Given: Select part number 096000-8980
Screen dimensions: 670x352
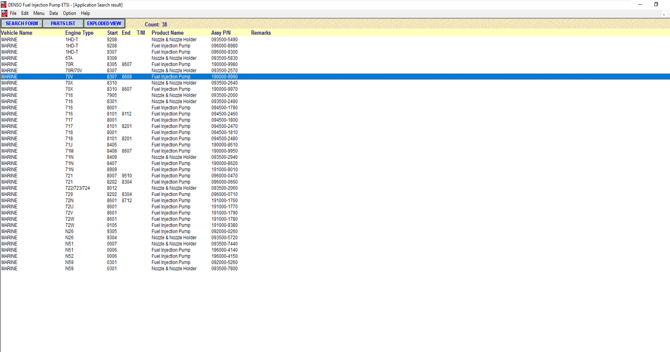Looking at the screenshot, I should point(225,46).
